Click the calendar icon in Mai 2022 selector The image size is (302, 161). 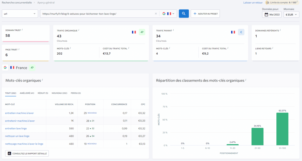click(x=266, y=14)
